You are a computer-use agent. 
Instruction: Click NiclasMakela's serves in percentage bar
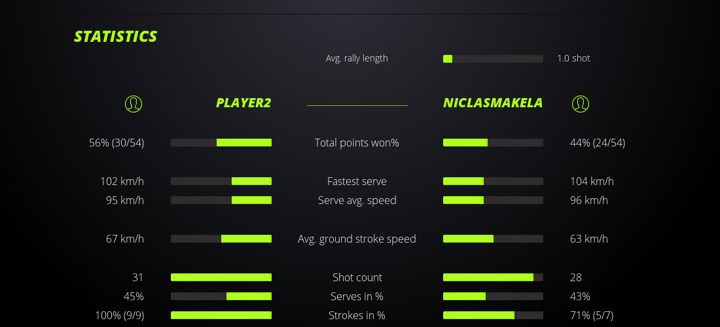tap(493, 296)
